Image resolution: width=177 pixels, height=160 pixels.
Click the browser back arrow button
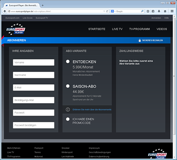coord(5,11)
